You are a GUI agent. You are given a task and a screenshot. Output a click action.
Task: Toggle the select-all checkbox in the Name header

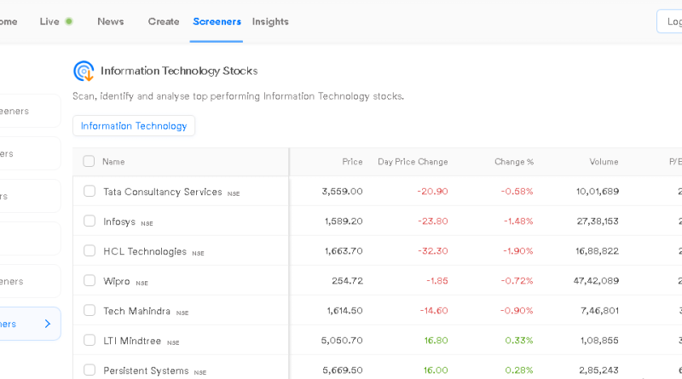[89, 161]
